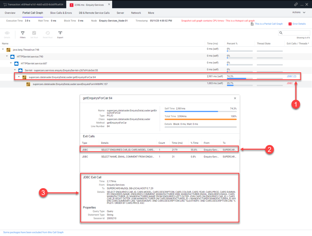312x236 pixels.
Task: Collapse the getEnquirysForCar:84 row arrow
Action: pos(19,77)
